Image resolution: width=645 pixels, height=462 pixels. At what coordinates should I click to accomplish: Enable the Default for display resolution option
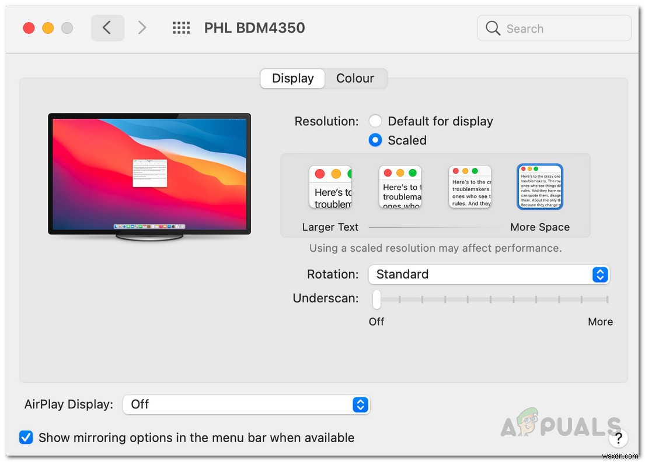(375, 121)
